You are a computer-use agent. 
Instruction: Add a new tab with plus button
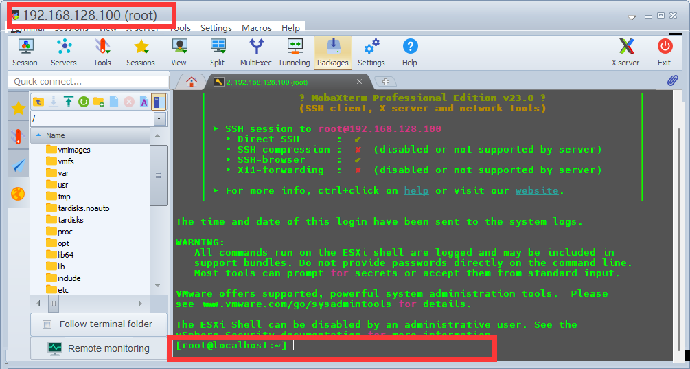coord(385,82)
